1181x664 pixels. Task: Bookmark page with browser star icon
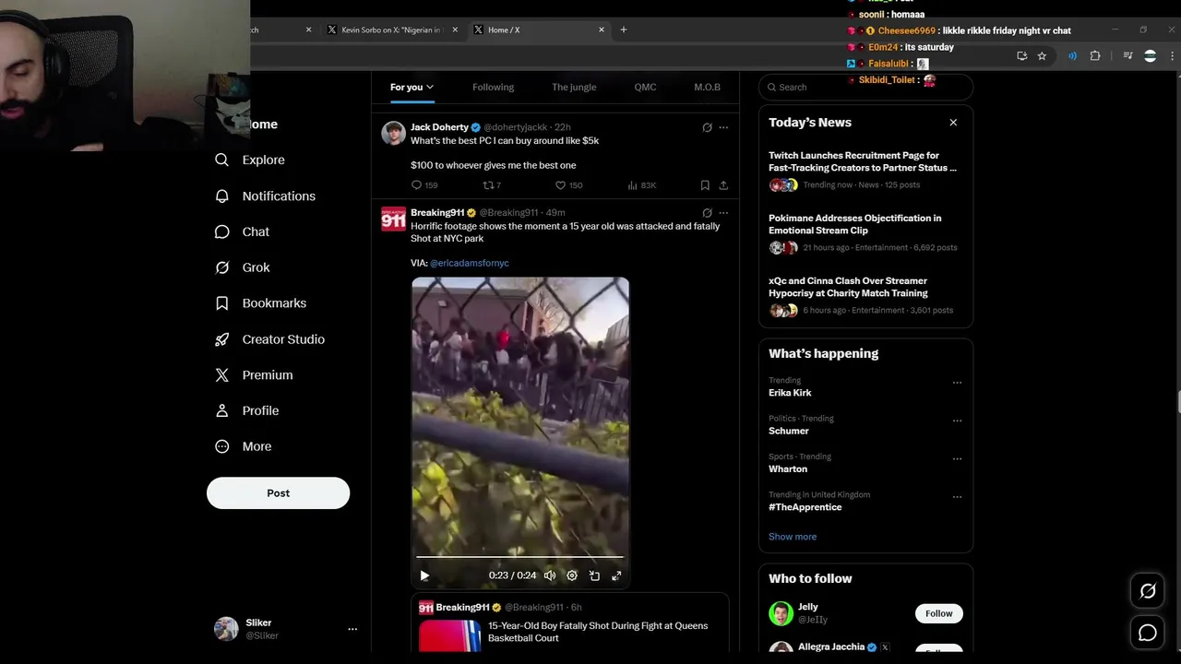click(x=1042, y=56)
